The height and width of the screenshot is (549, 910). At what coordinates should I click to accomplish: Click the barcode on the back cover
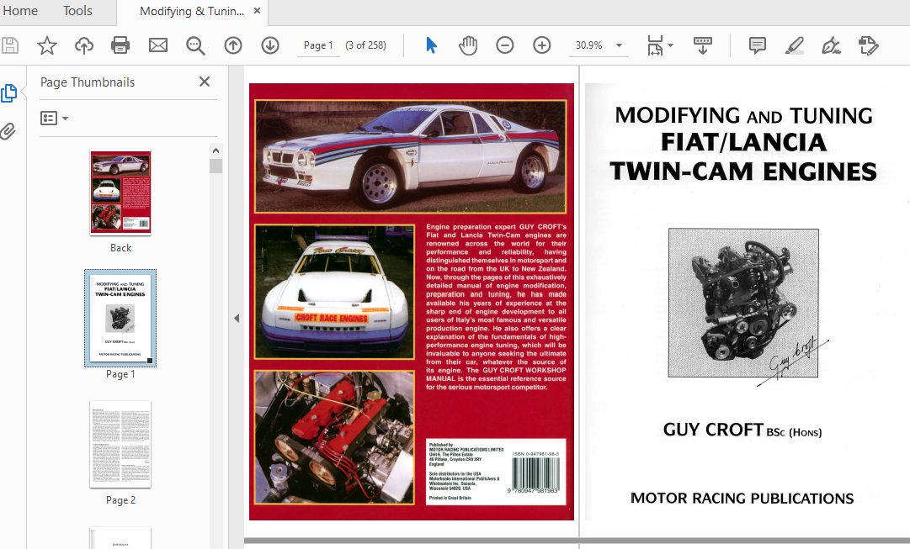[535, 474]
